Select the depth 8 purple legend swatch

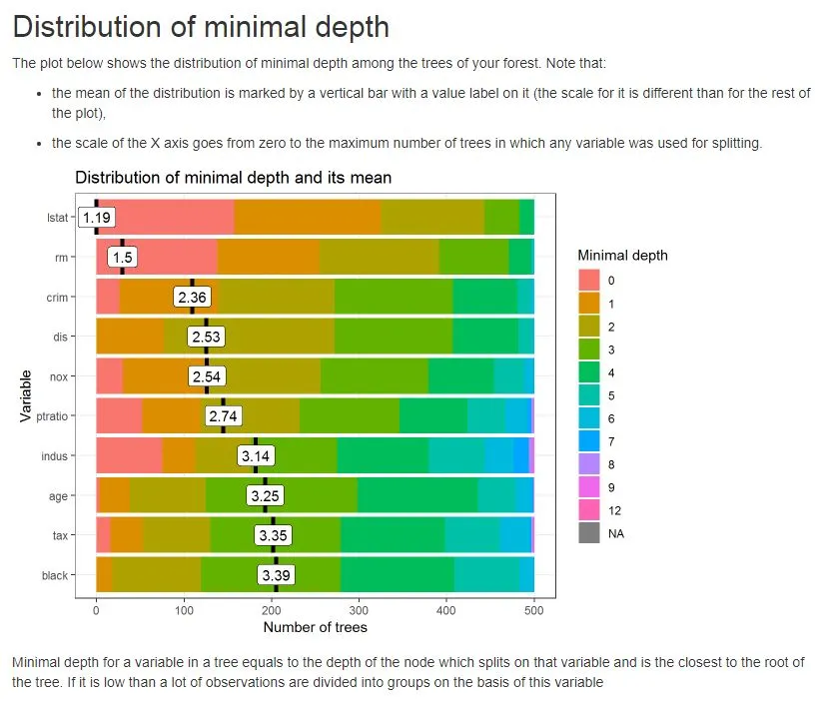pos(589,464)
